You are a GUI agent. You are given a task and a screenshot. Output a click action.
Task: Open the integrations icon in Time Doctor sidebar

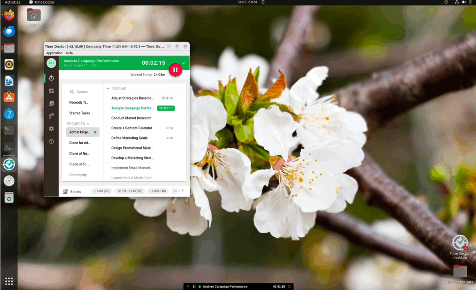click(x=51, y=116)
